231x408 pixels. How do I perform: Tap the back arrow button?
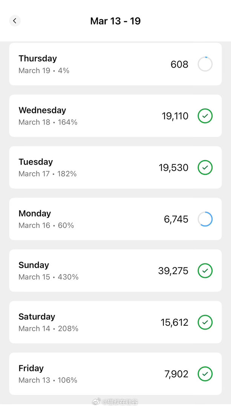[15, 21]
